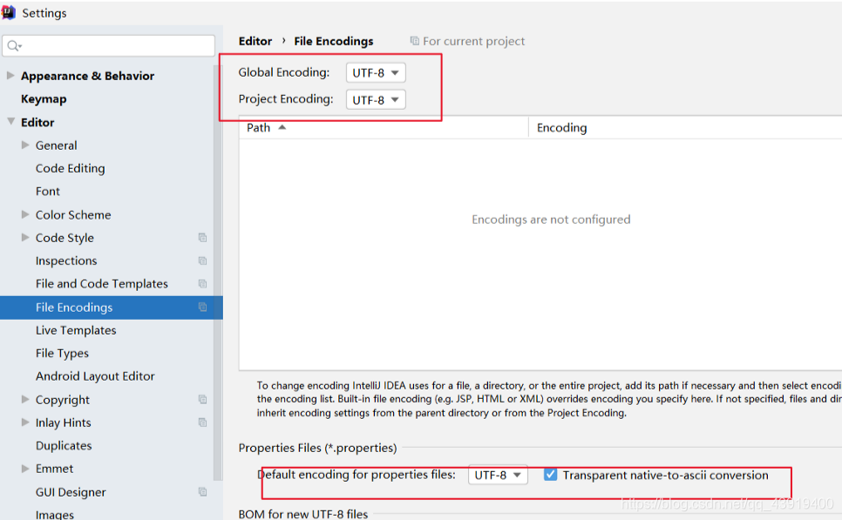Click the Encodings are not configured text
Viewport: 842px width, 520px height.
pyautogui.click(x=551, y=219)
